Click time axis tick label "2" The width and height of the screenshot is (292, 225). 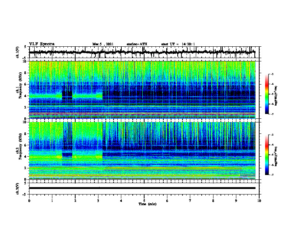pyautogui.click(x=75, y=201)
